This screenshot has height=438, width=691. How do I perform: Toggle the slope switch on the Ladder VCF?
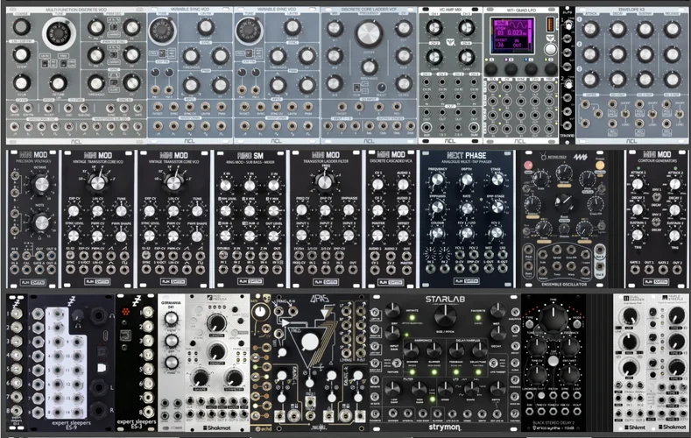pyautogui.click(x=356, y=88)
